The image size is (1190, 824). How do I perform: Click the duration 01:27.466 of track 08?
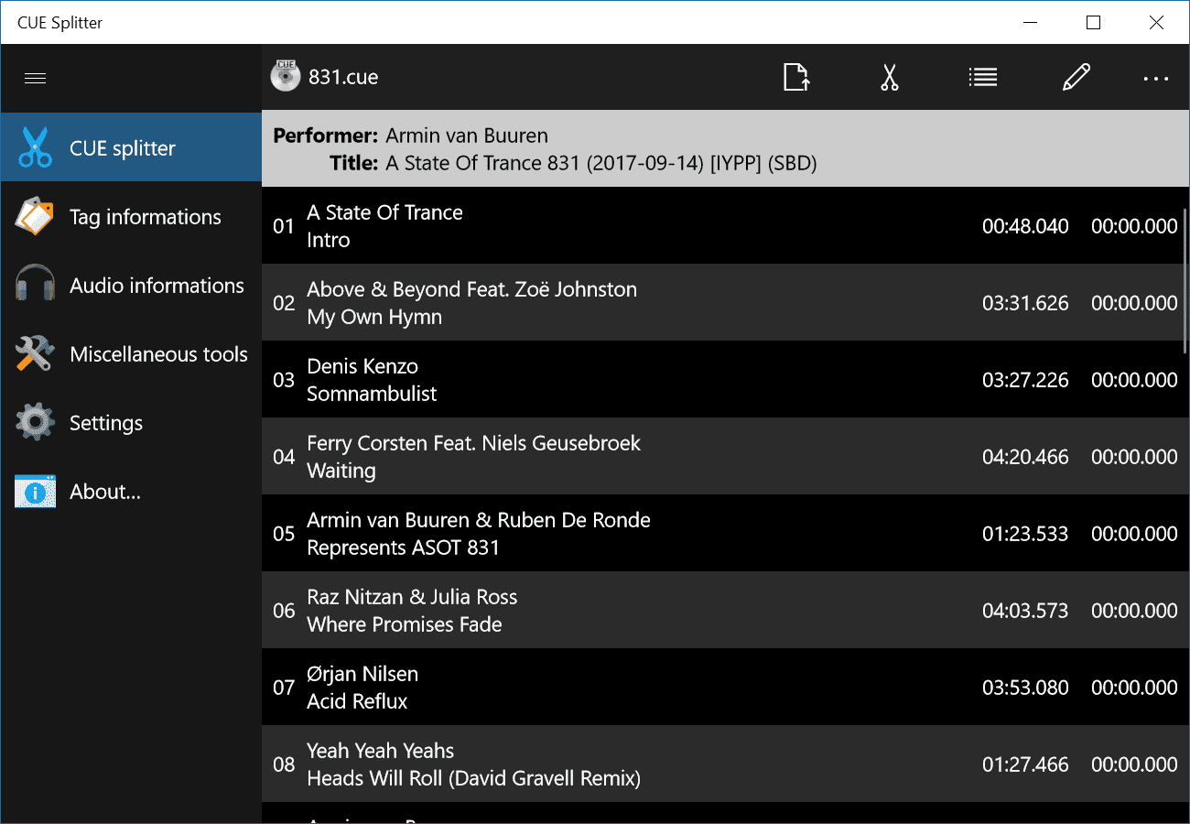coord(1025,764)
